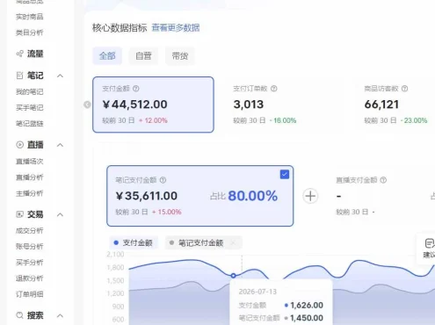Switch to the 自营 tab
Viewport: 435px width, 325px height.
pos(143,55)
